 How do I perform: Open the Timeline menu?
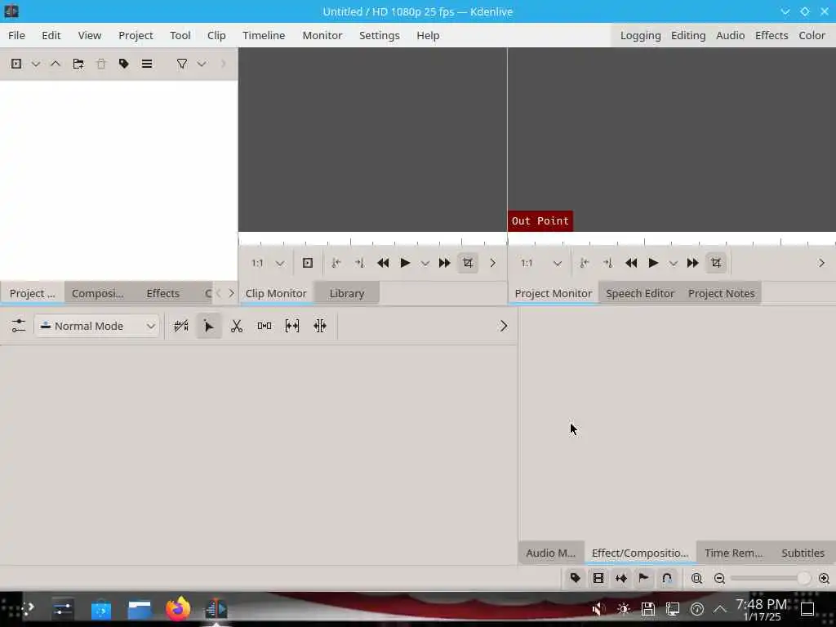(x=264, y=35)
